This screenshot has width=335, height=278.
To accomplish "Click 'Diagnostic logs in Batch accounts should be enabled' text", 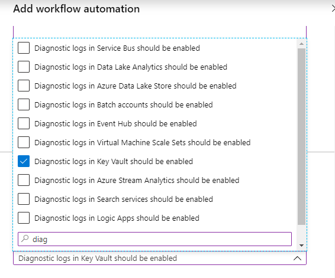I will (x=124, y=105).
